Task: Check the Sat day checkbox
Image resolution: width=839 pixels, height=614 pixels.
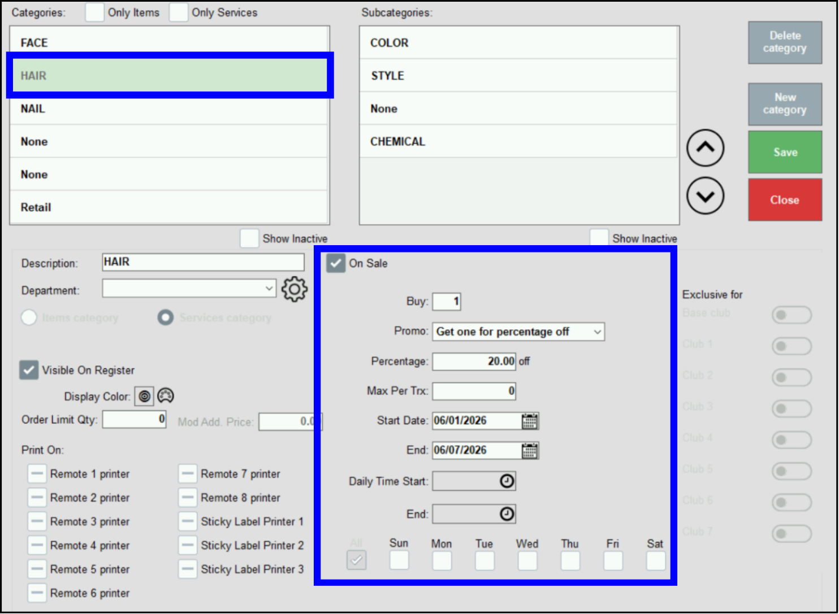Action: tap(656, 560)
